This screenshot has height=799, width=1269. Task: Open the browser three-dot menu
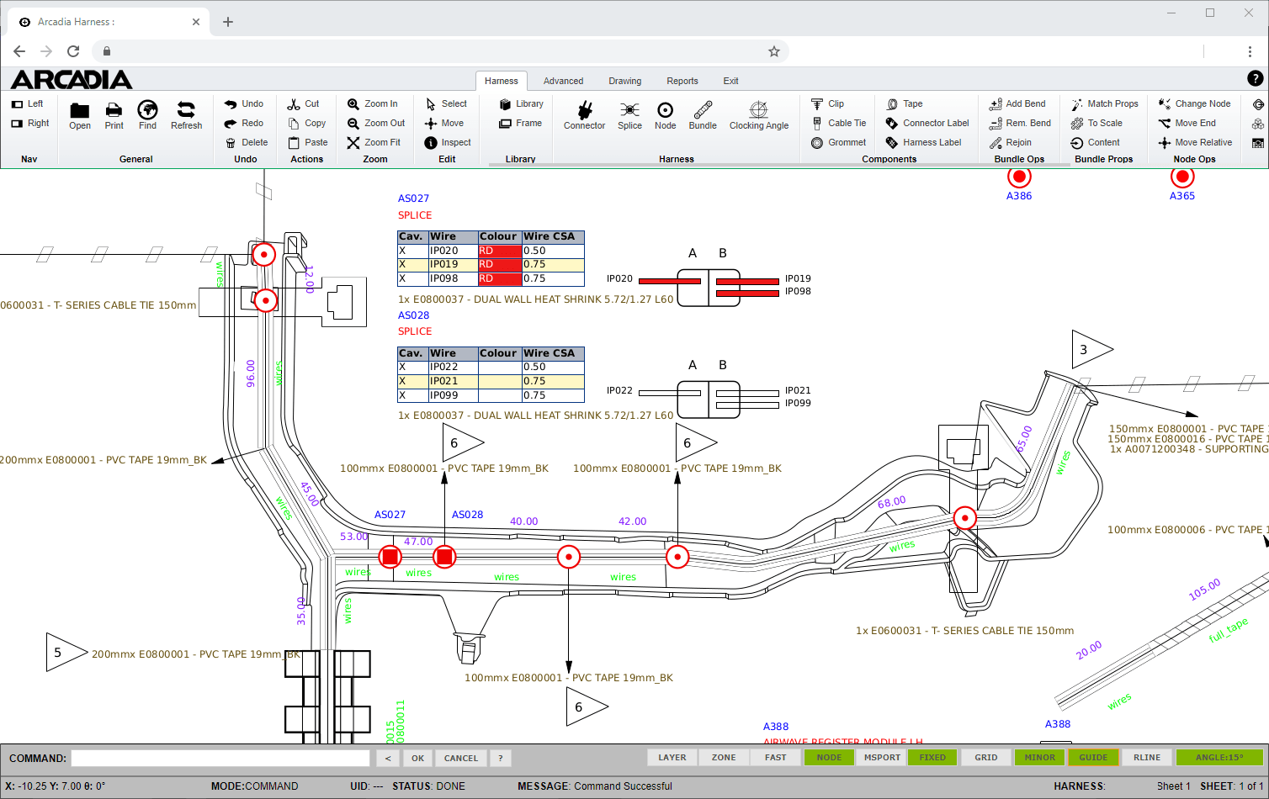pyautogui.click(x=1250, y=51)
